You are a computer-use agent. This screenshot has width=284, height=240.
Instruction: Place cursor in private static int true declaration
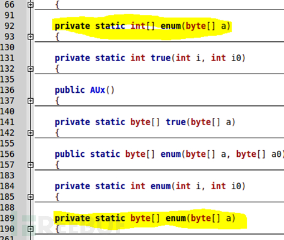coord(150,58)
